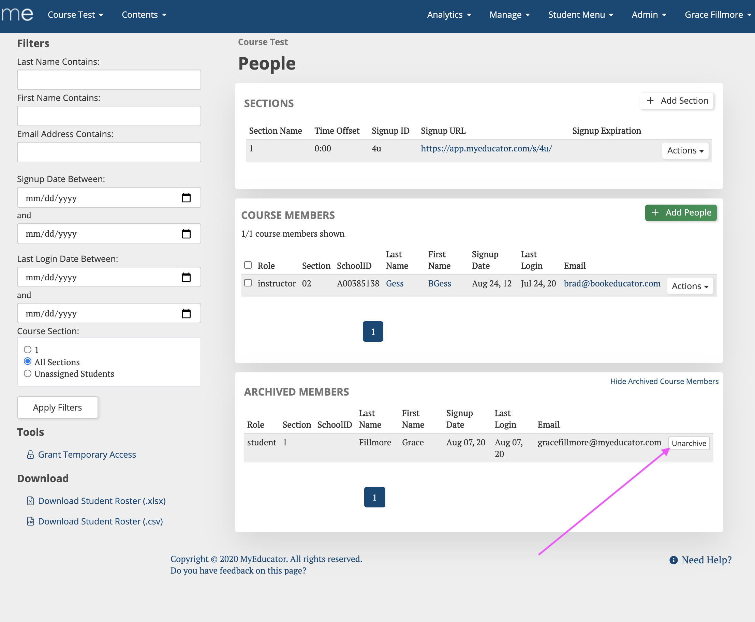Click the Last Name Contains input field
Viewport: 755px width, 622px height.
click(x=109, y=80)
